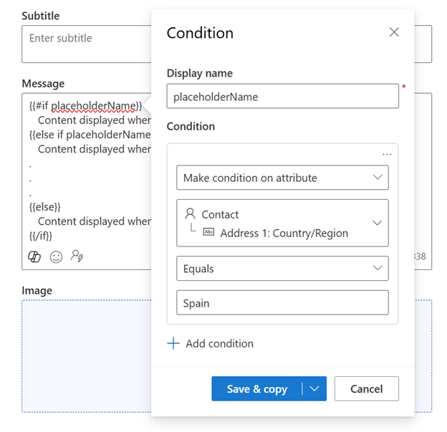Expand the Save & copy split-button arrow
Screen dimensions: 447x432
pos(314,389)
